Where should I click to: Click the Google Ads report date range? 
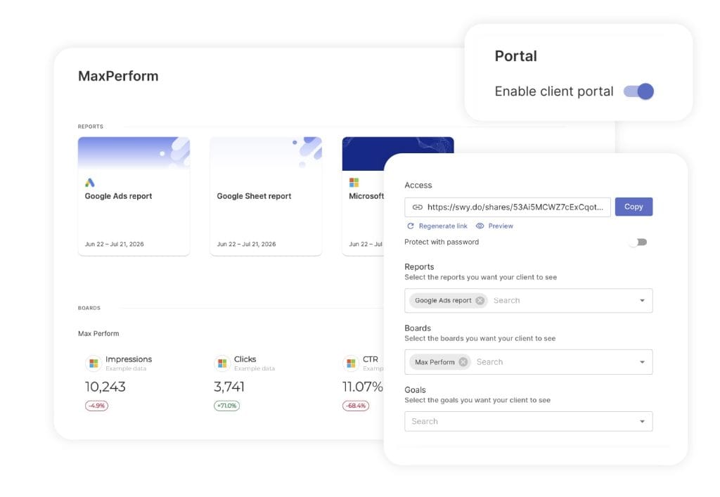(115, 244)
